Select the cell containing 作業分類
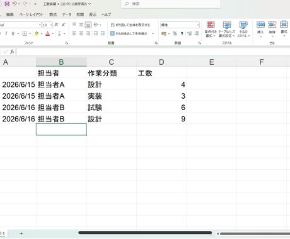This screenshot has width=290, height=239. coord(112,73)
